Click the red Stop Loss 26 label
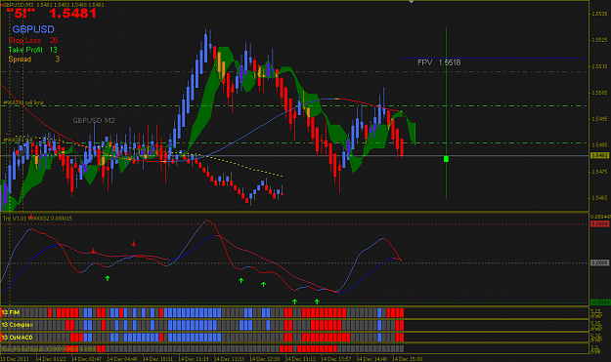611x362 pixels. 33,40
